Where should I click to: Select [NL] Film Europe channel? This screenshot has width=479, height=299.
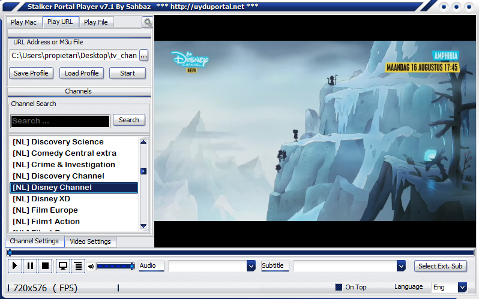(74, 210)
